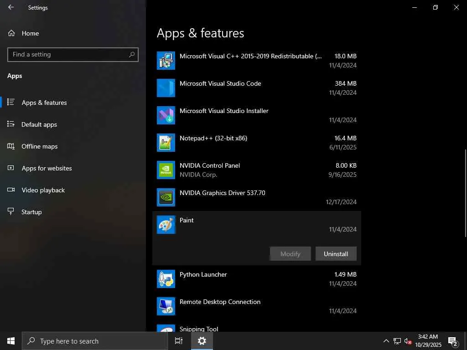Click the Paint palette icon
Screen dimensions: 467x350
(x=166, y=225)
